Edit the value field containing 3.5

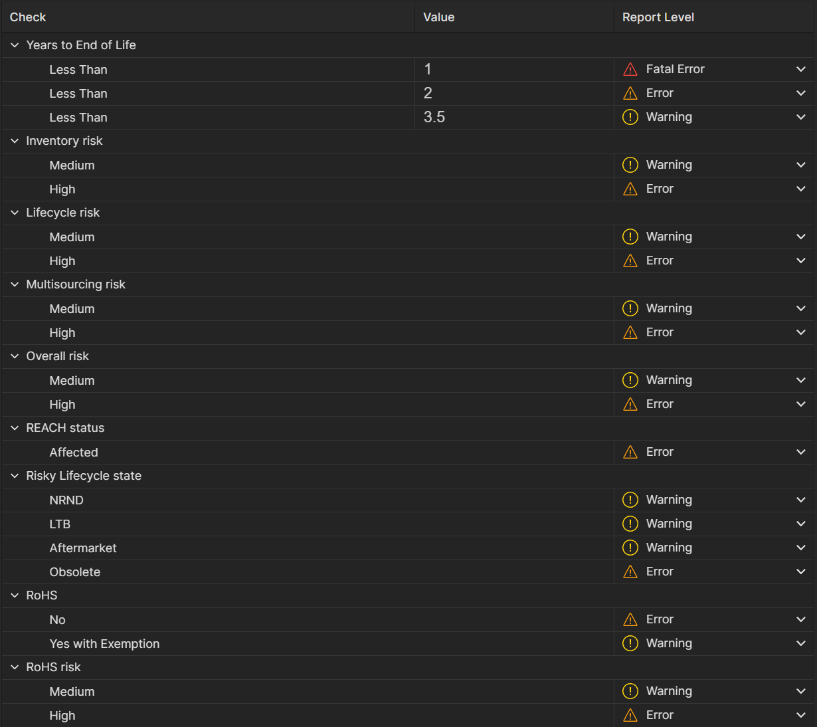514,117
